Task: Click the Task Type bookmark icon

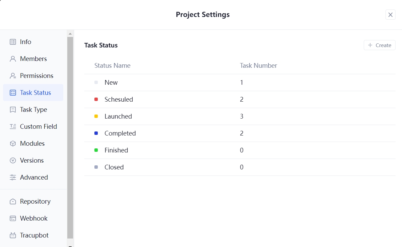Action: point(13,109)
